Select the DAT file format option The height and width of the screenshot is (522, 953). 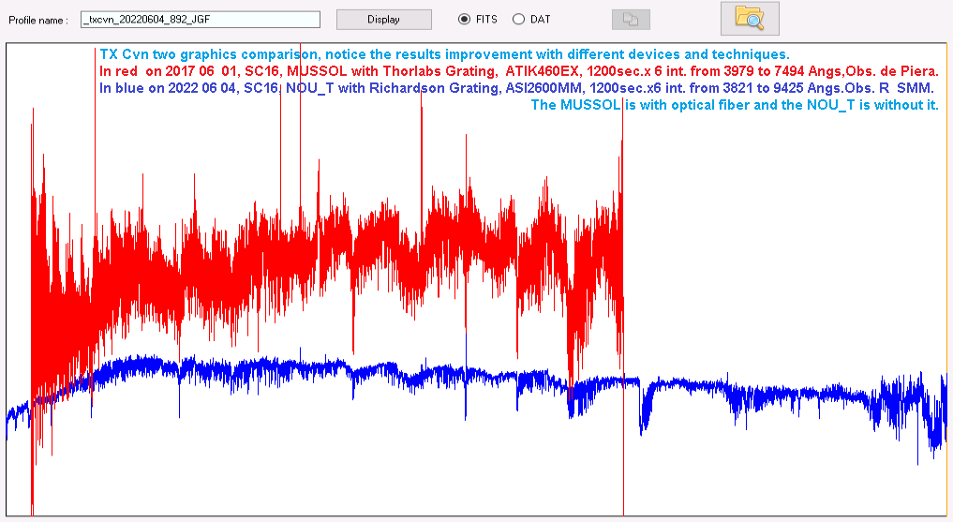(518, 20)
